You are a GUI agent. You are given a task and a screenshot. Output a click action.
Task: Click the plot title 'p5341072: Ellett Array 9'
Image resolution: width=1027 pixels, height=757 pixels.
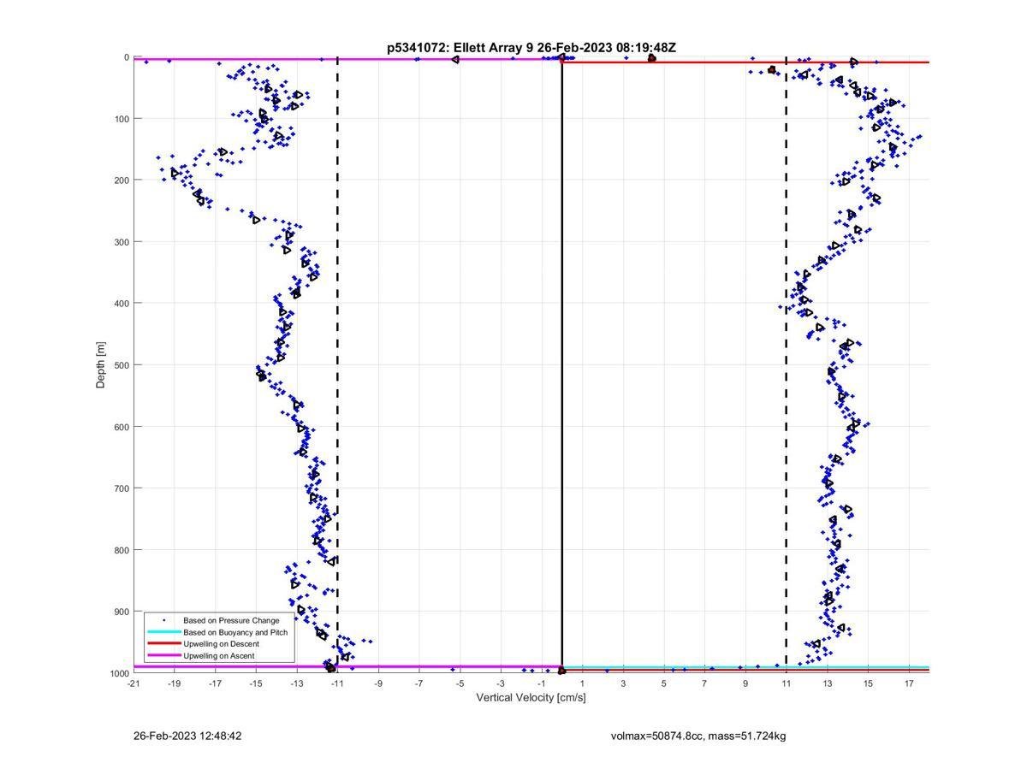point(460,48)
